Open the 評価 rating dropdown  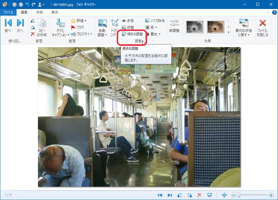(79, 21)
